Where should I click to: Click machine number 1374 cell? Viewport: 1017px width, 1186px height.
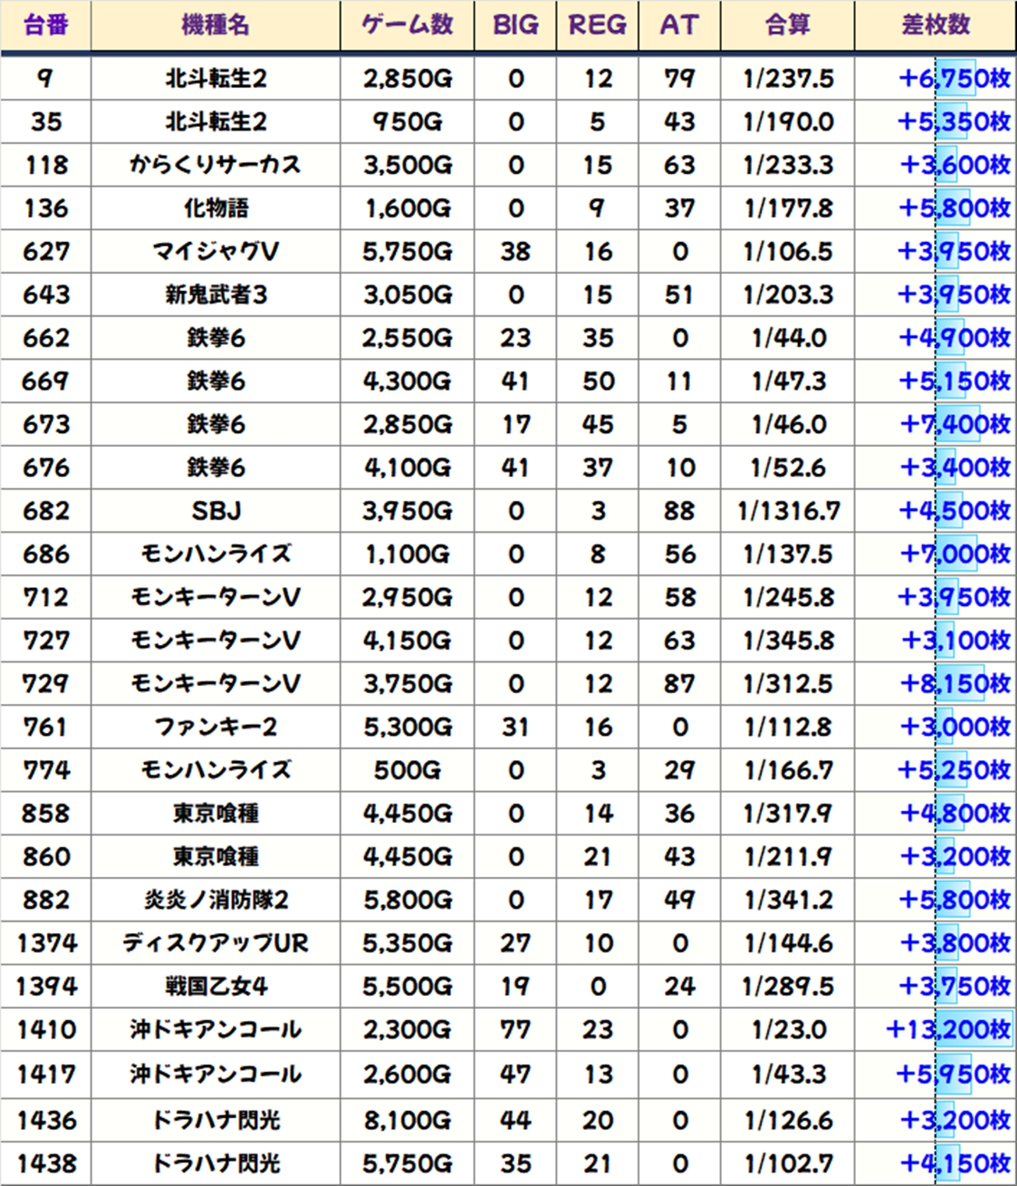pyautogui.click(x=46, y=943)
